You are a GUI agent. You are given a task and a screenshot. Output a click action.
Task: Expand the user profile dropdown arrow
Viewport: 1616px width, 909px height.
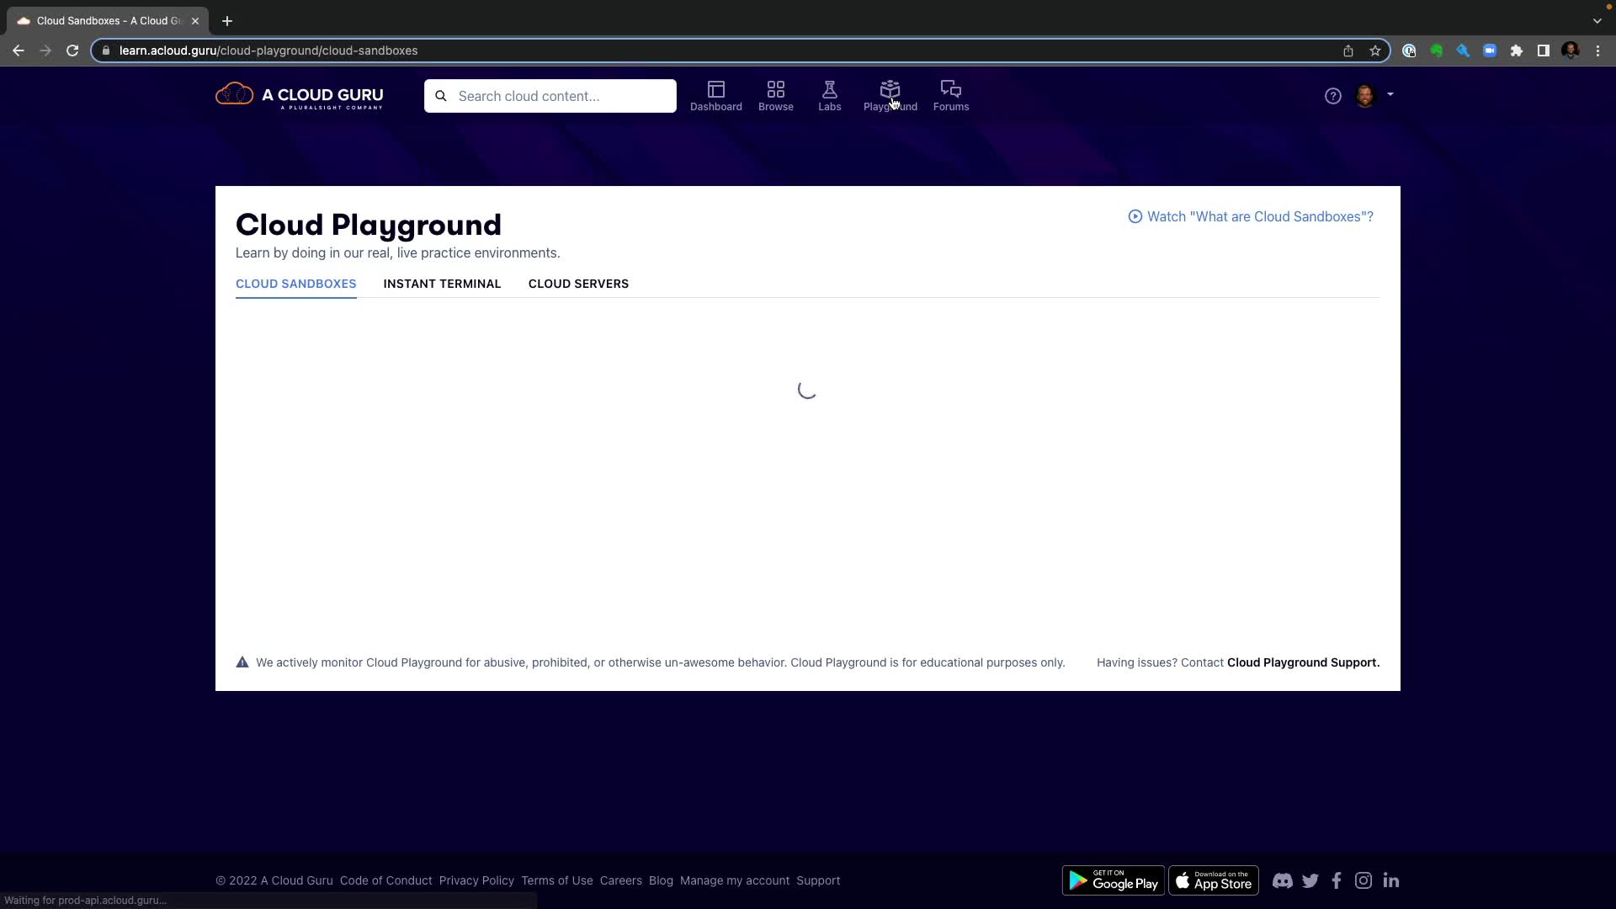(x=1390, y=94)
